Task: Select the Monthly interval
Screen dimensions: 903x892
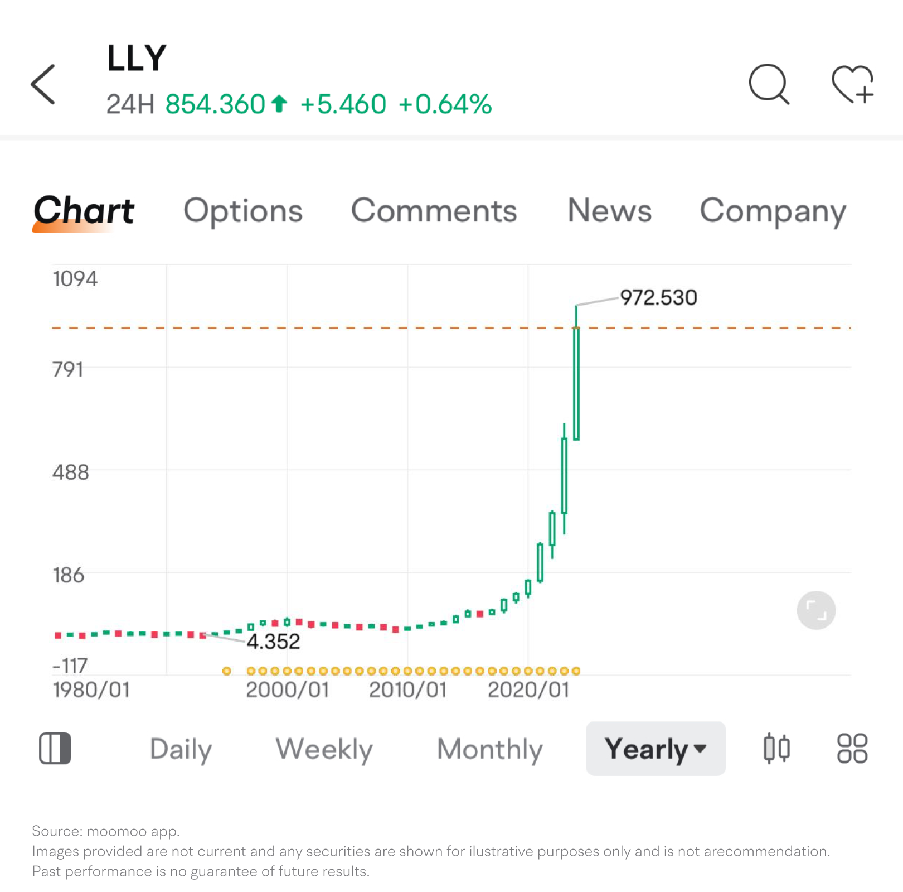Action: (489, 749)
